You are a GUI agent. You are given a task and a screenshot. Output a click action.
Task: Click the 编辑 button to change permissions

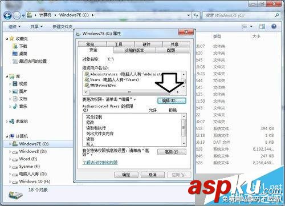(x=172, y=100)
